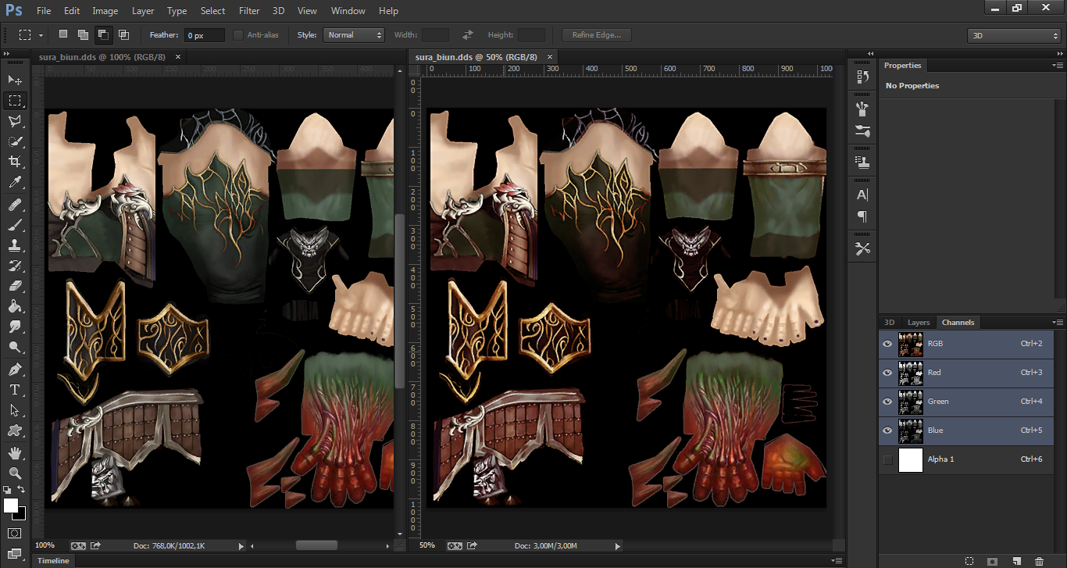Select the Horizontal Type tool

pyautogui.click(x=15, y=389)
